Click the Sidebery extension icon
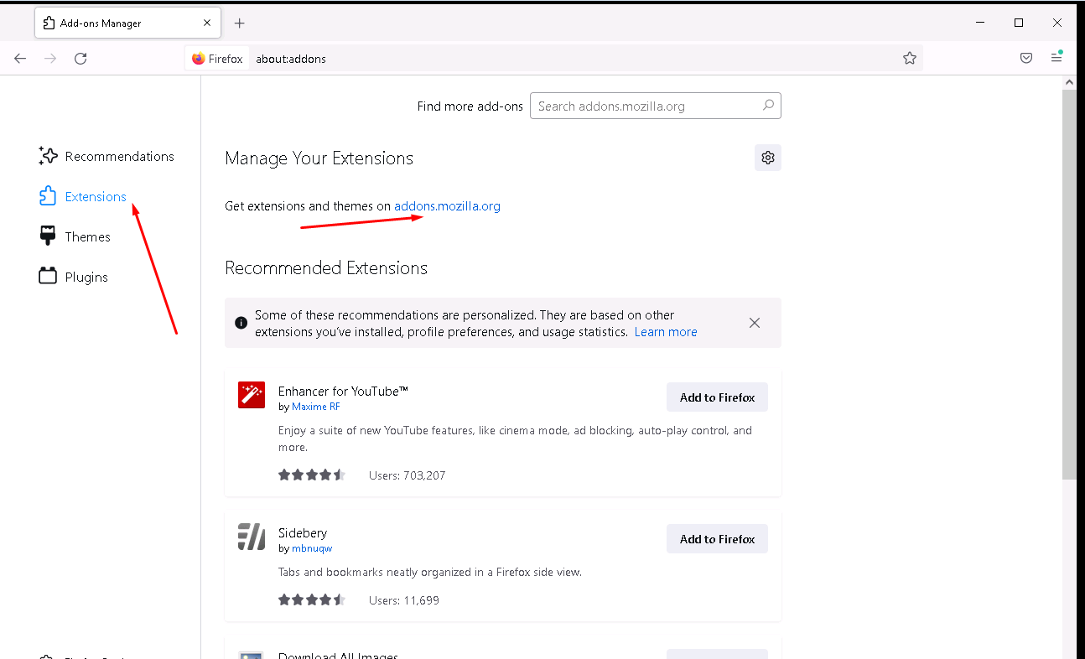The height and width of the screenshot is (659, 1085). (252, 537)
